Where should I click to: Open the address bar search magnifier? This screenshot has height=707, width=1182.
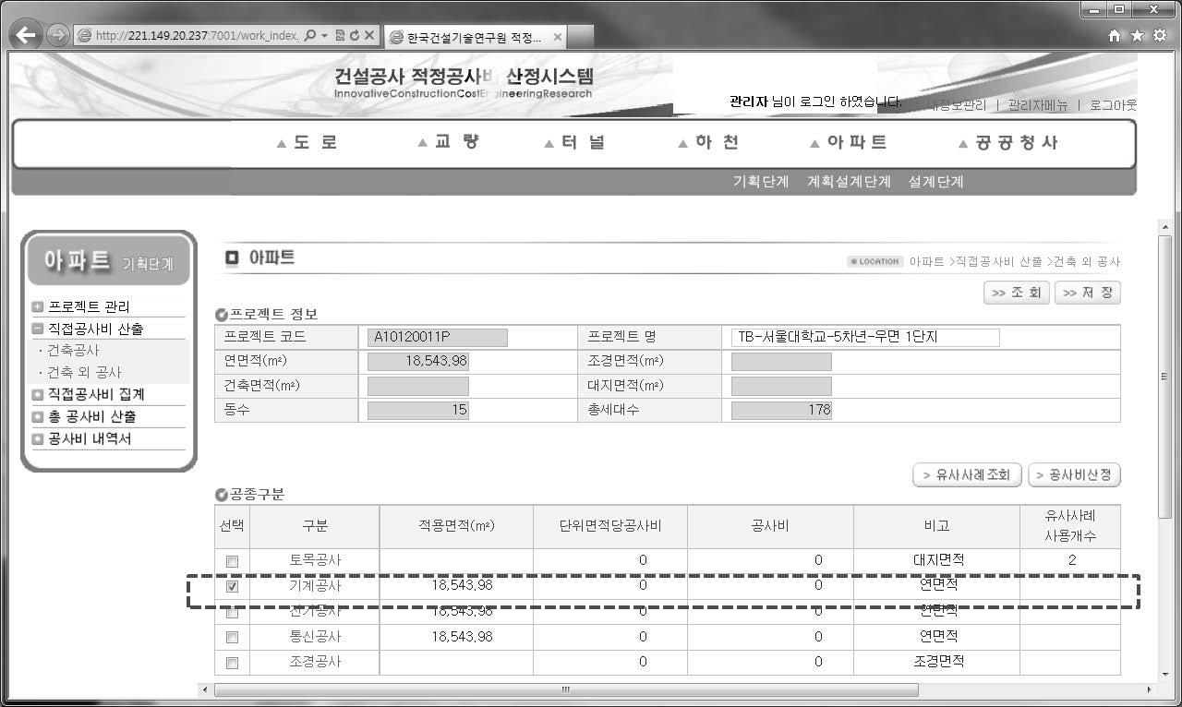310,35
